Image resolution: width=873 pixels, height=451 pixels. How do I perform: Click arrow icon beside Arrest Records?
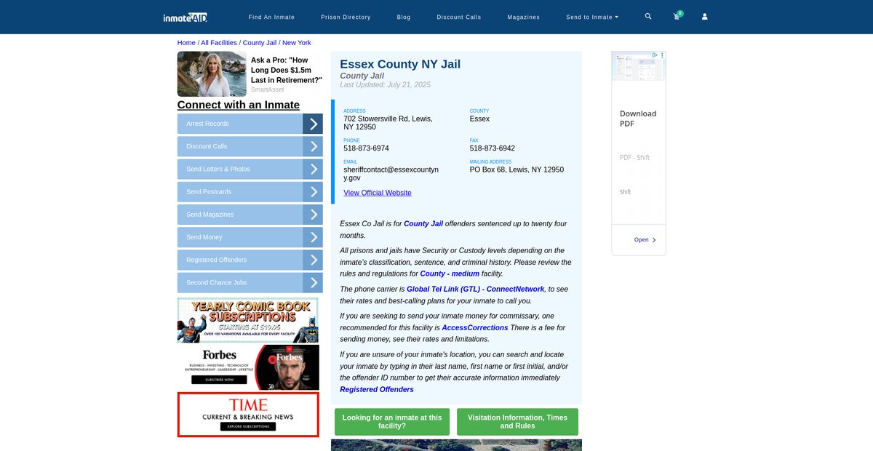pos(313,124)
